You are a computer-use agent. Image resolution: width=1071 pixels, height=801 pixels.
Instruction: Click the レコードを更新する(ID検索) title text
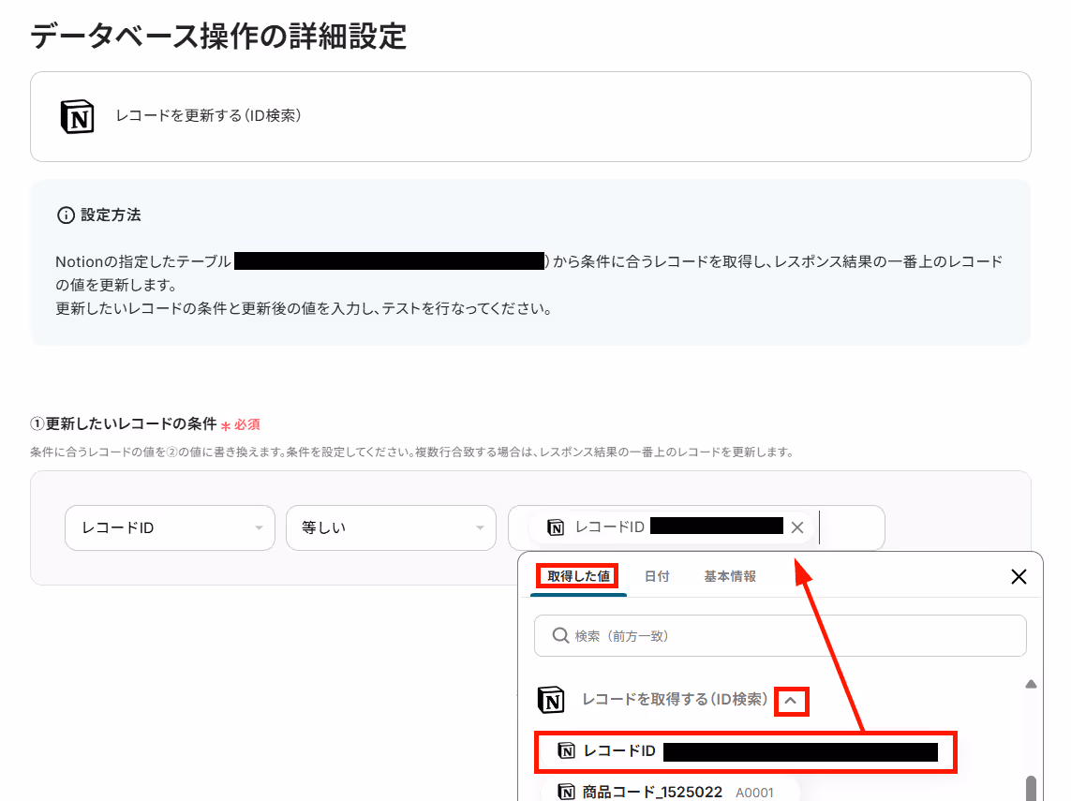[208, 116]
